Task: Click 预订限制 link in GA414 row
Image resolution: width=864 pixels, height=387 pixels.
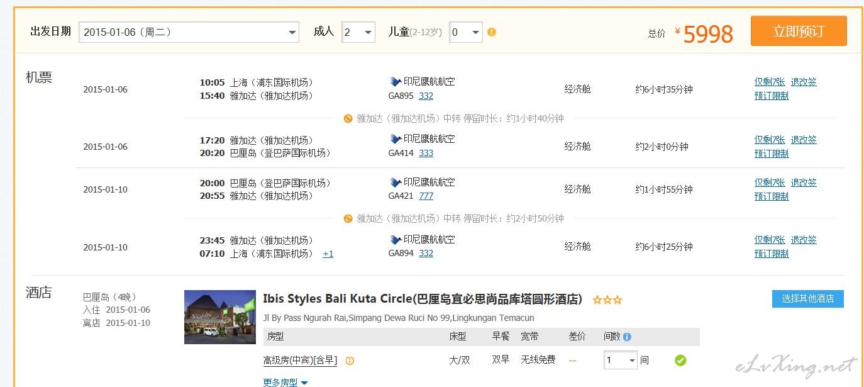Action: tap(772, 154)
